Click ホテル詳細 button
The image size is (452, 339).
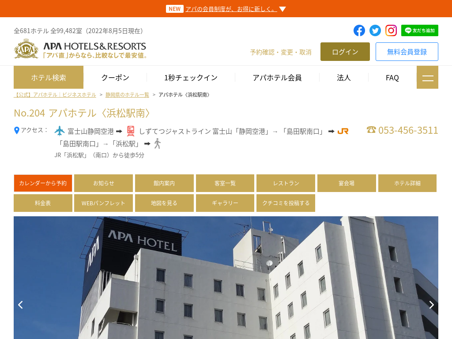tap(407, 183)
